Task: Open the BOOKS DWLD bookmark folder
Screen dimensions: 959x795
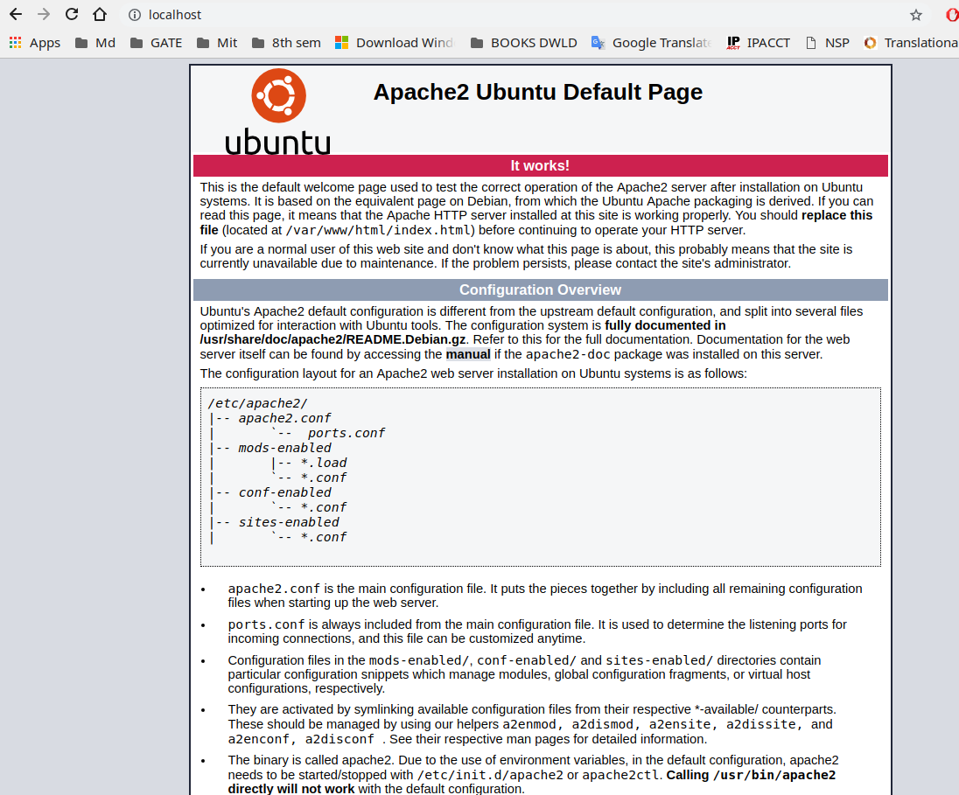Action: [524, 43]
